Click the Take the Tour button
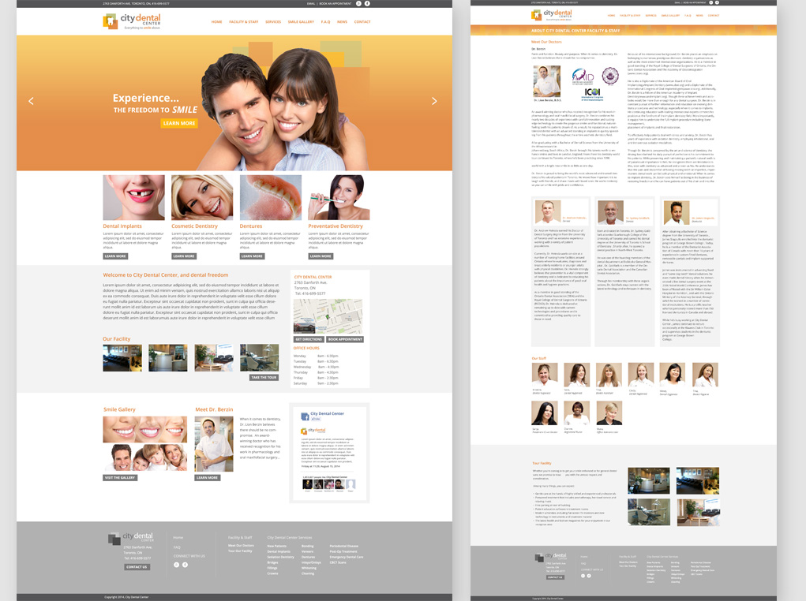 point(264,377)
